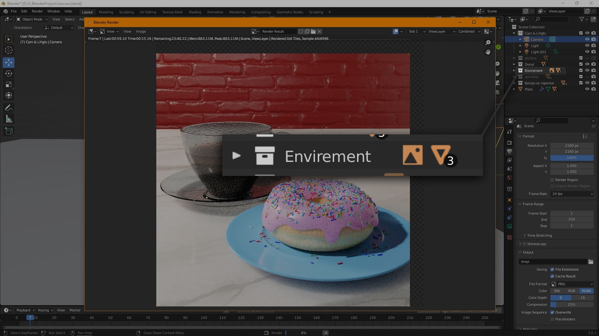Select the Rotate tool in the viewport toolbar
Screen dimensions: 599x336
click(x=8, y=73)
